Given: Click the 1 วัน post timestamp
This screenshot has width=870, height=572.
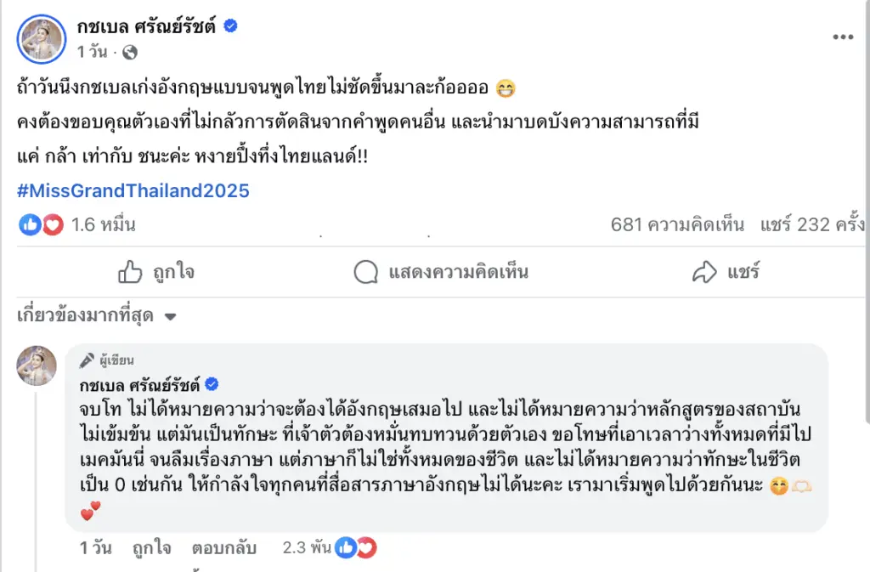Looking at the screenshot, I should (x=93, y=53).
